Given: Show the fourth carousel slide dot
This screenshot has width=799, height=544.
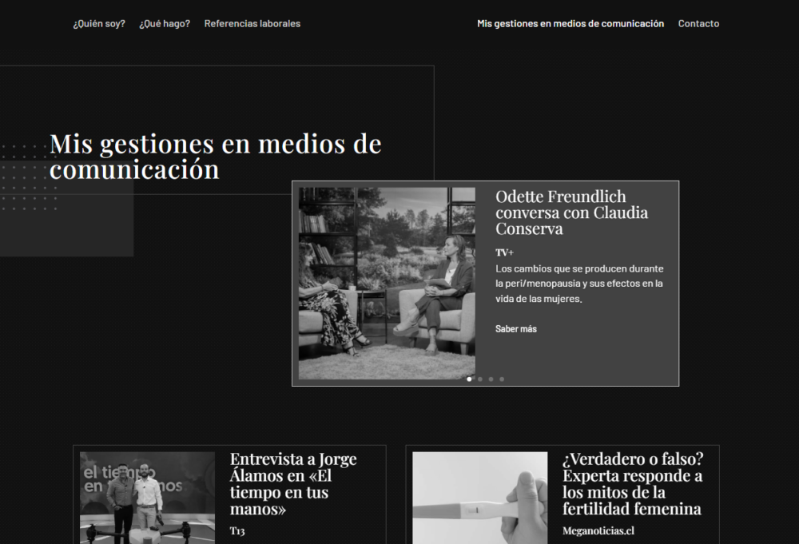Looking at the screenshot, I should coord(502,379).
